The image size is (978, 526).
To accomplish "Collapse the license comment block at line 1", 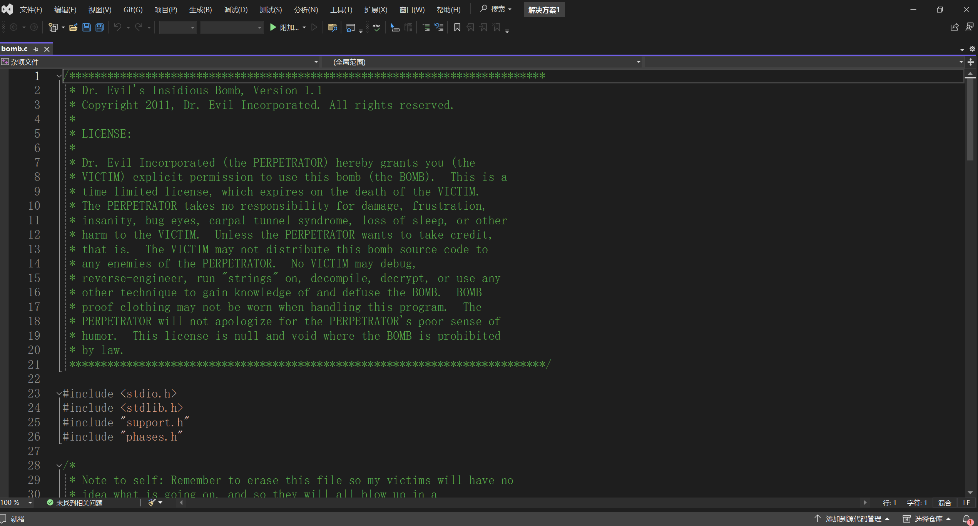I will pyautogui.click(x=59, y=76).
